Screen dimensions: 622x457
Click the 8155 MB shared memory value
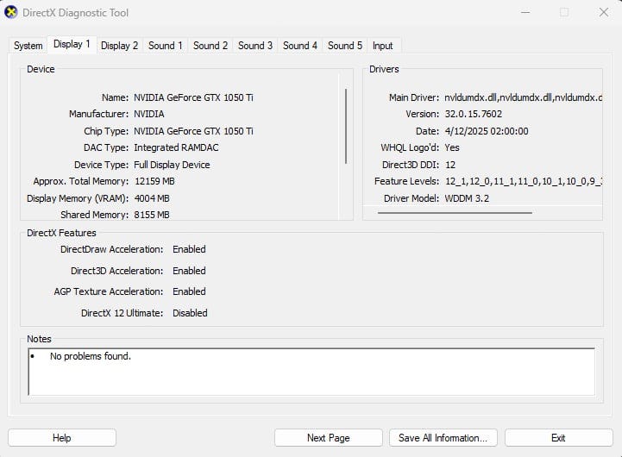point(152,215)
